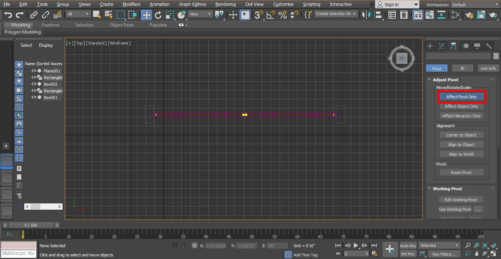Open the Scene Layer Explorer icon
The width and height of the screenshot is (501, 259).
(x=404, y=15)
